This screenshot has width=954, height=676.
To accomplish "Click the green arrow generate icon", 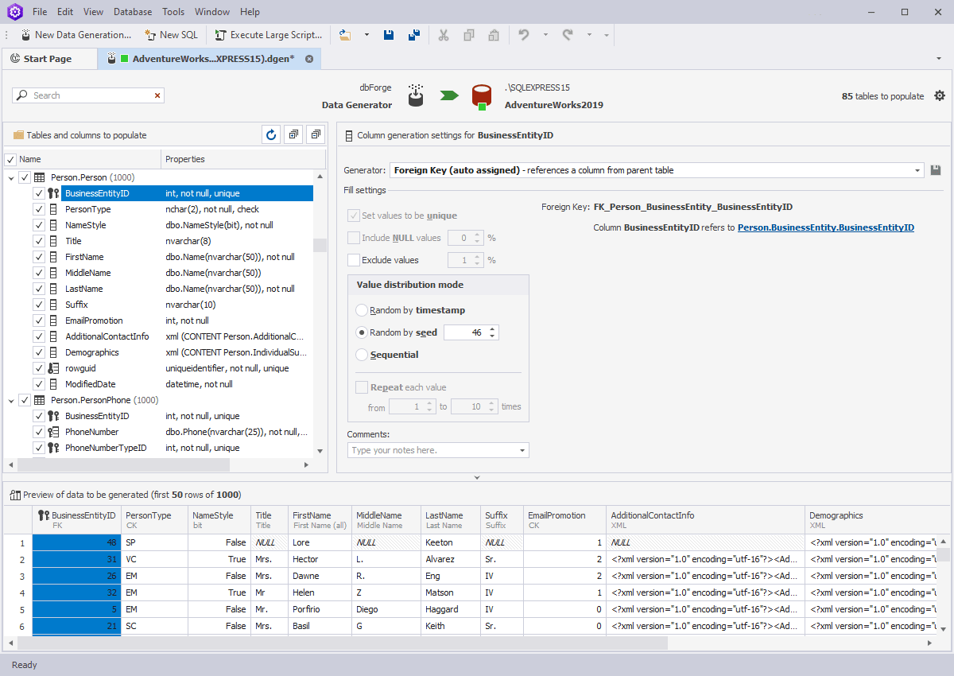I will [x=449, y=95].
